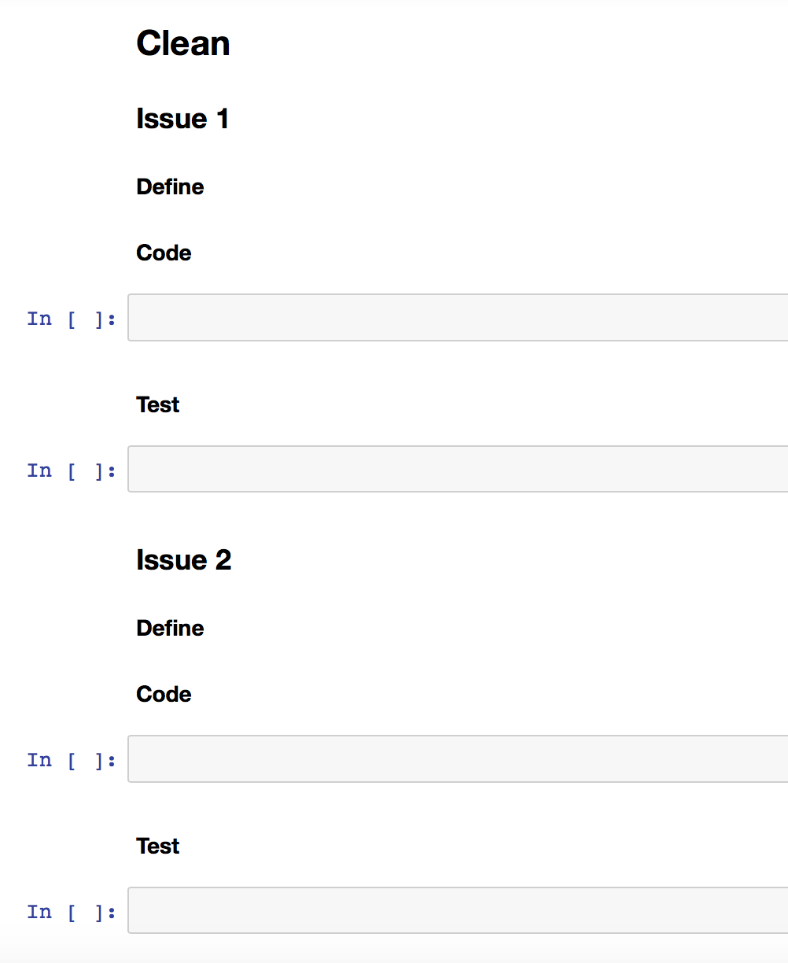Click Test heading under Issue 1
Image resolution: width=788 pixels, height=963 pixels.
pyautogui.click(x=158, y=405)
